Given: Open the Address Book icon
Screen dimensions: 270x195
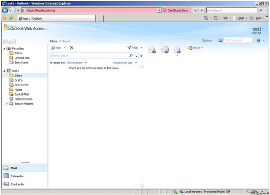Looking at the screenshot, I should pos(220,40).
